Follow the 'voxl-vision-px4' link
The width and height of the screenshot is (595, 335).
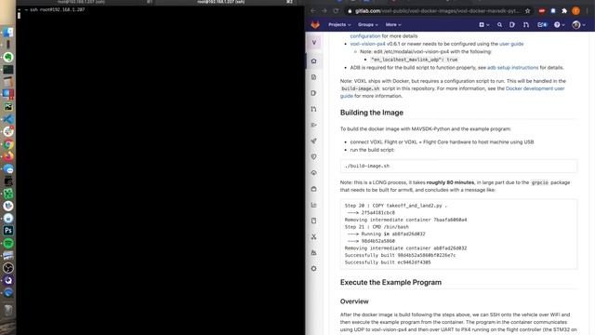pyautogui.click(x=367, y=44)
